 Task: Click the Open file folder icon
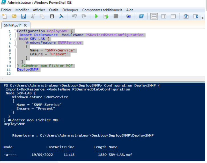[14, 16]
